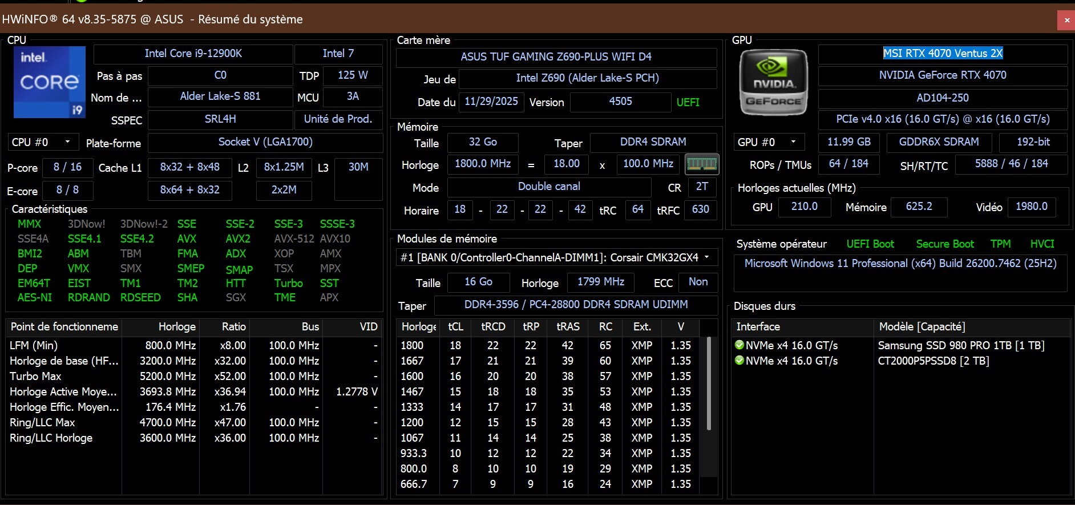Click the Ring/LLC Max row label
The width and height of the screenshot is (1075, 505).
(42, 422)
